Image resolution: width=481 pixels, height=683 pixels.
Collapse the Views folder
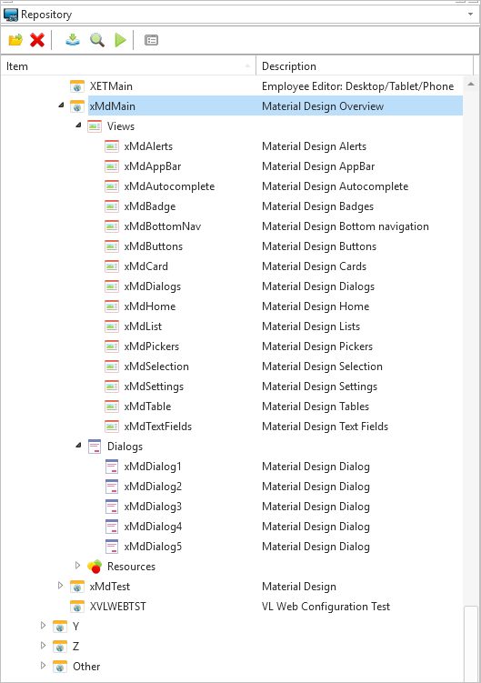pos(78,125)
